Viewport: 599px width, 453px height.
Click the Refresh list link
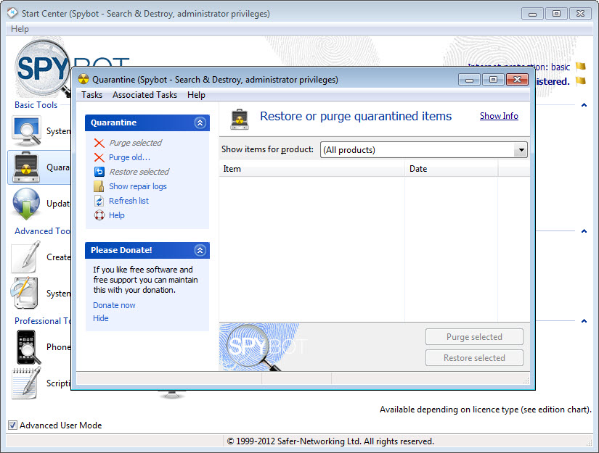129,201
